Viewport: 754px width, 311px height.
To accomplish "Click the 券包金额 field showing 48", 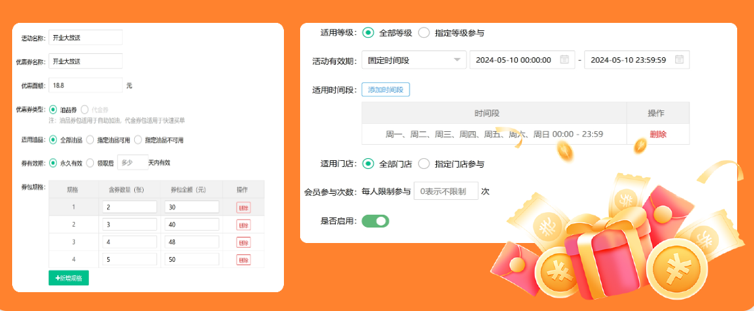I will coord(192,242).
